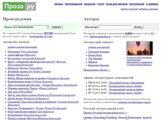
Task: Open author 'Шанита' in invitations list
Action: point(93,62)
